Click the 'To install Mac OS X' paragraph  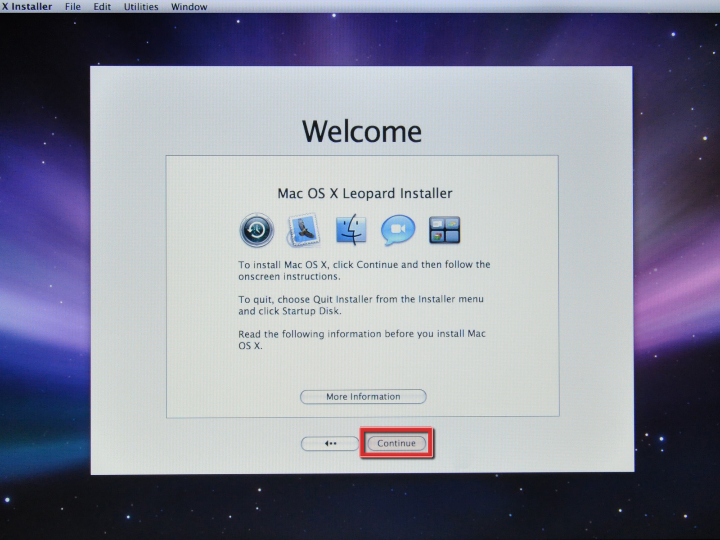364,270
